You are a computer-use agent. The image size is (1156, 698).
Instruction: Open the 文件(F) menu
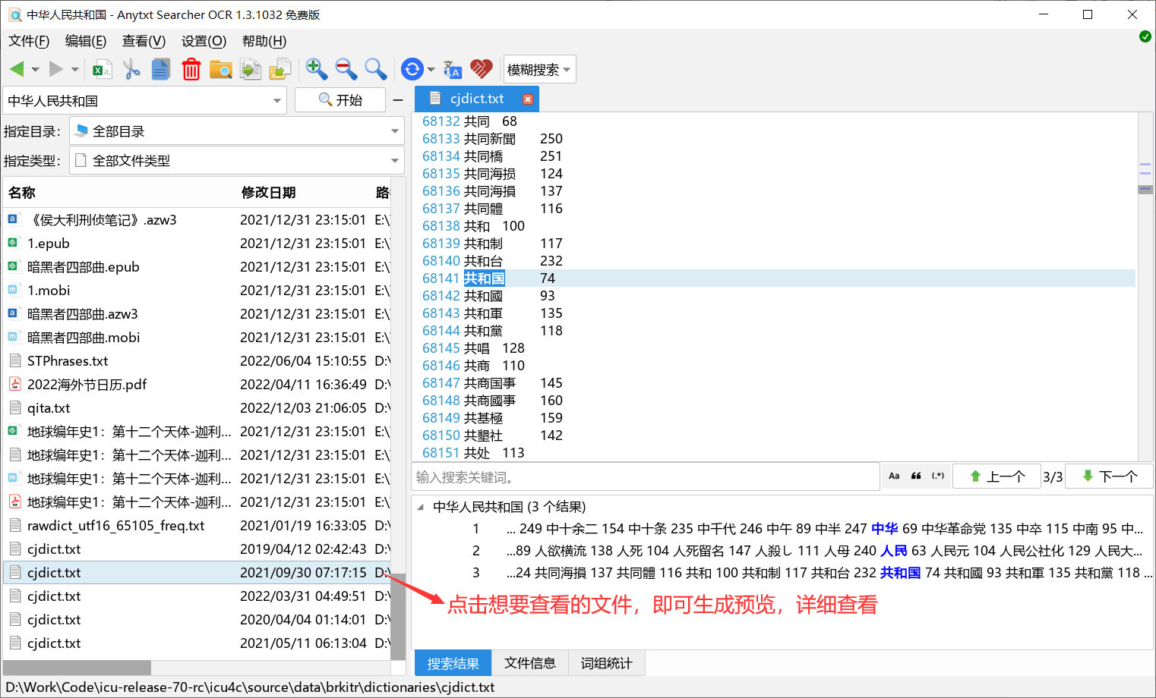29,41
